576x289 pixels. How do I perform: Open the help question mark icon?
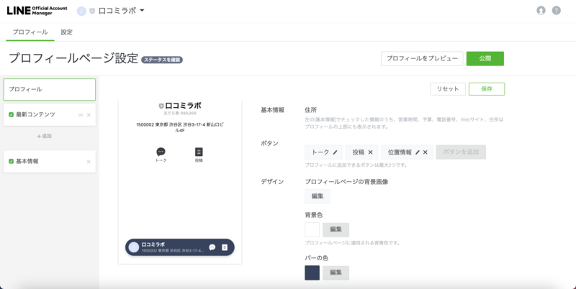(556, 11)
